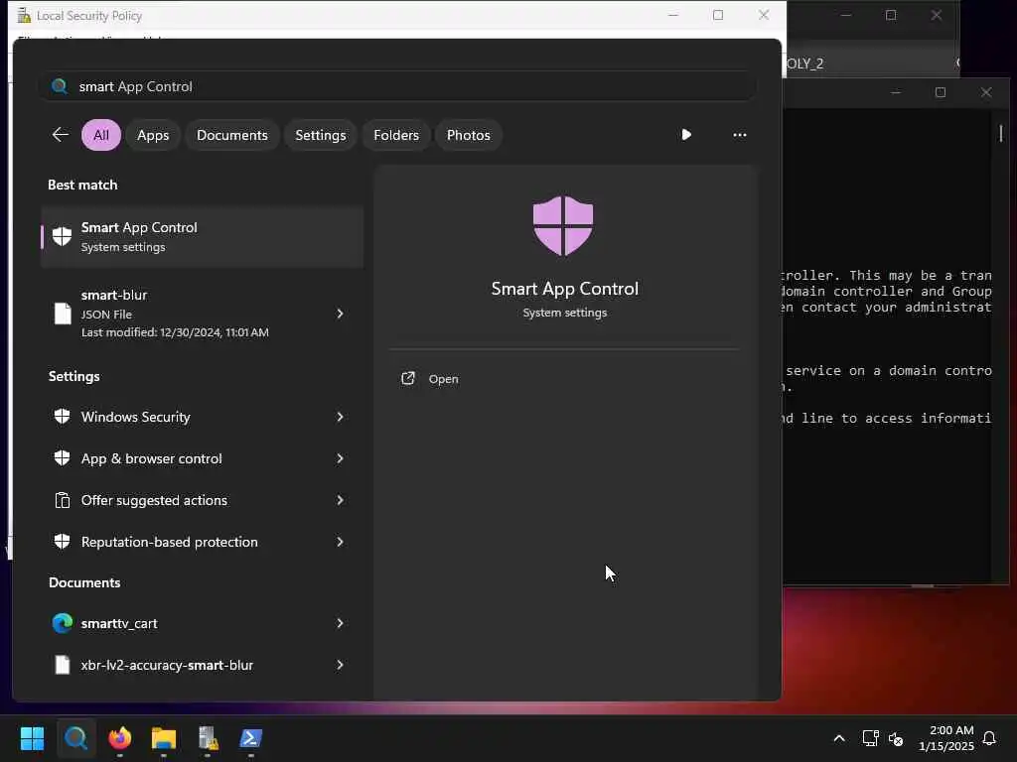Maximize the Local Security Policy window
The height and width of the screenshot is (762, 1017).
(718, 15)
